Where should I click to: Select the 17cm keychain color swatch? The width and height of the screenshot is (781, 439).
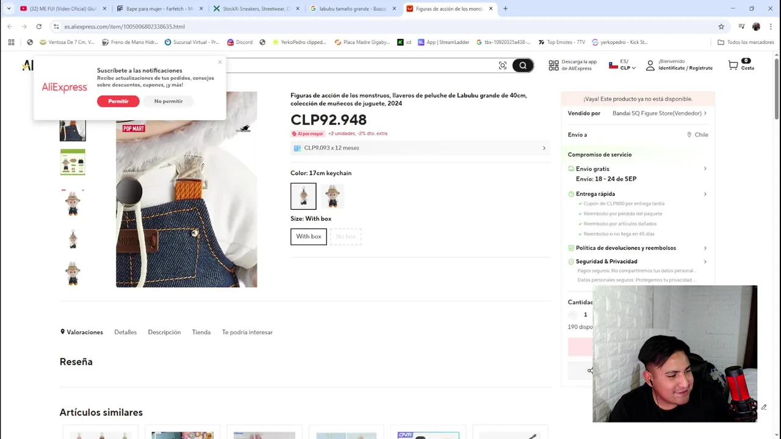(x=303, y=196)
